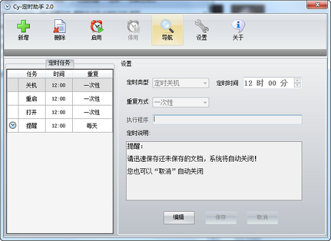This screenshot has height=241, width=331.
Task: Click the 关于 info bubble icon
Action: tap(238, 26)
